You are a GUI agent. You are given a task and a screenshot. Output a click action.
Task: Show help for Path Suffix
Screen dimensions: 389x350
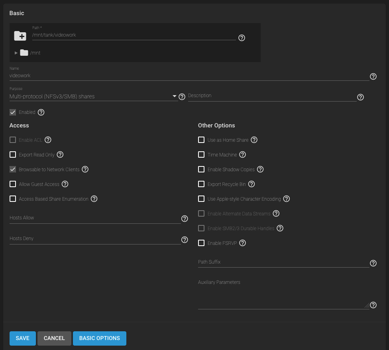tap(373, 263)
